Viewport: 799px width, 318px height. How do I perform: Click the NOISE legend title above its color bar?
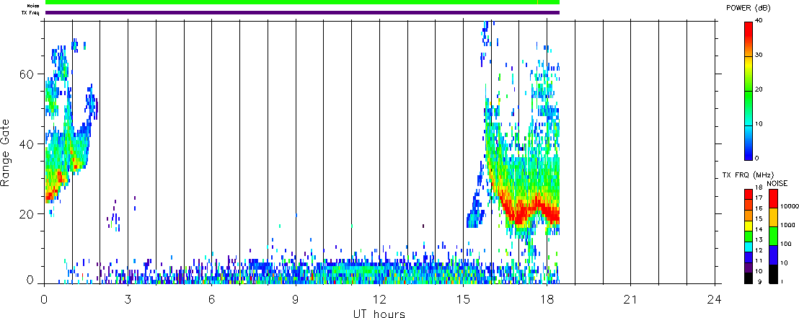pos(777,183)
